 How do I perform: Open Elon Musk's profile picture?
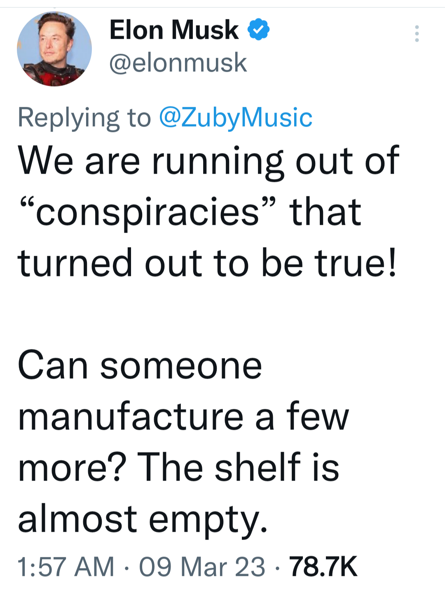(54, 49)
